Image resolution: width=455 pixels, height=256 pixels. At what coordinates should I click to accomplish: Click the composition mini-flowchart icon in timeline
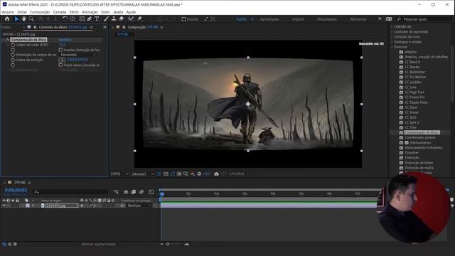116,192
